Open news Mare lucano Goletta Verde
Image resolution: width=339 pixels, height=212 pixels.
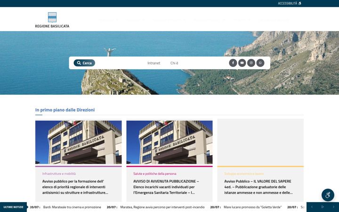coord(253,207)
